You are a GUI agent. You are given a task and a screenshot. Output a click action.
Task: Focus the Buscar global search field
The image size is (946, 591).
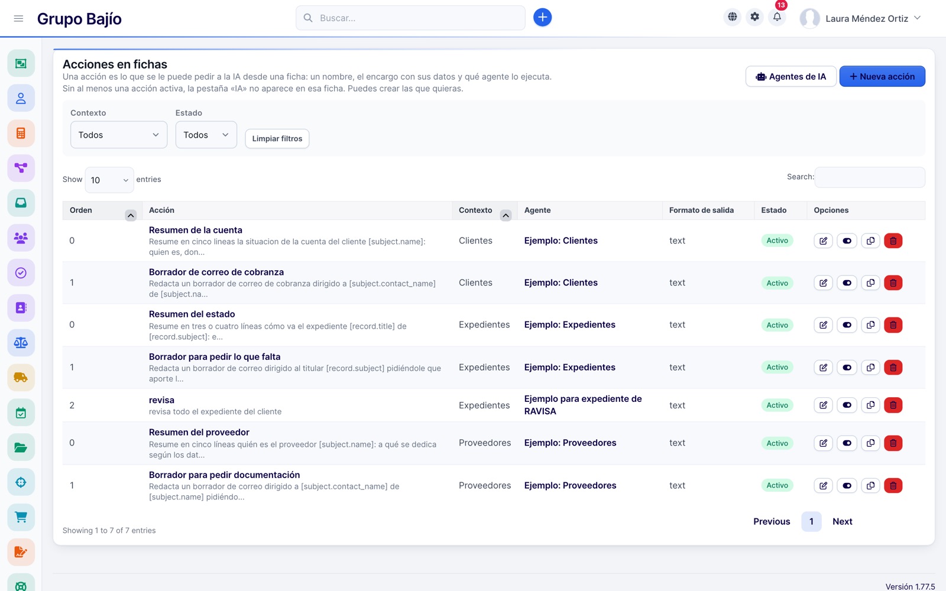click(410, 18)
